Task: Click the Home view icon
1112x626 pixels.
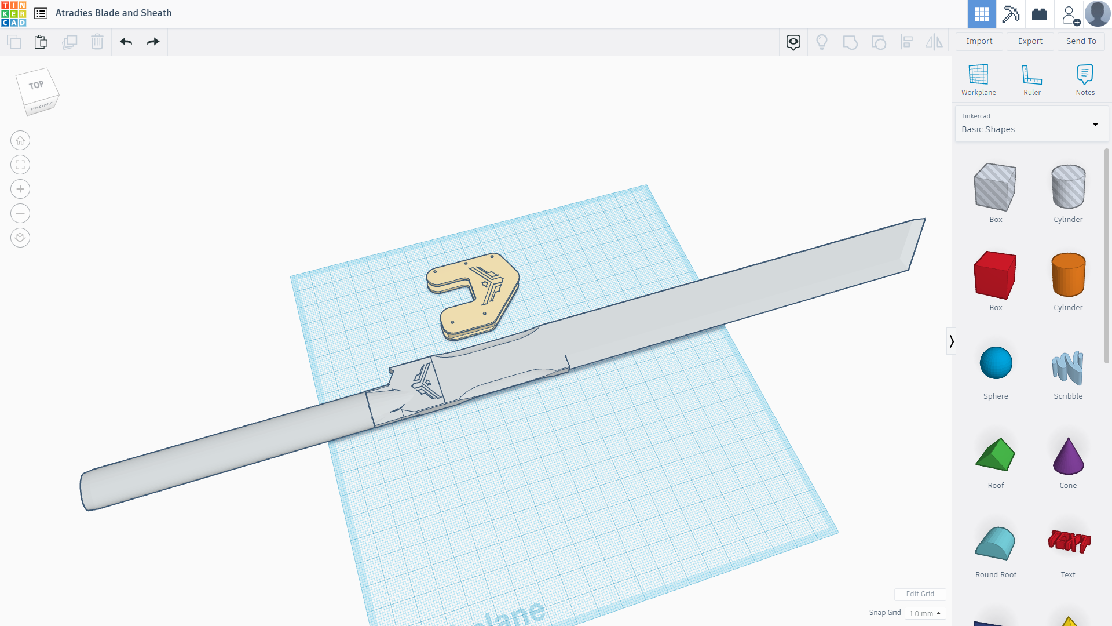Action: click(20, 140)
